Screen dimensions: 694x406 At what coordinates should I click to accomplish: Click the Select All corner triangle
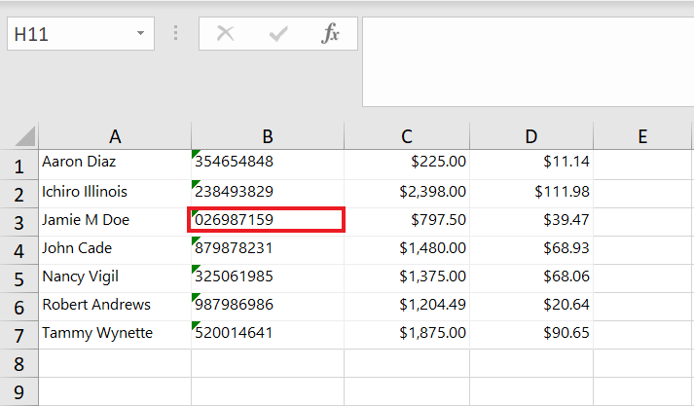[x=25, y=136]
